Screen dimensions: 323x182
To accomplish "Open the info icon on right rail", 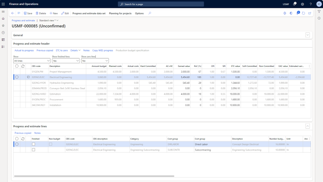I will coord(319,18).
